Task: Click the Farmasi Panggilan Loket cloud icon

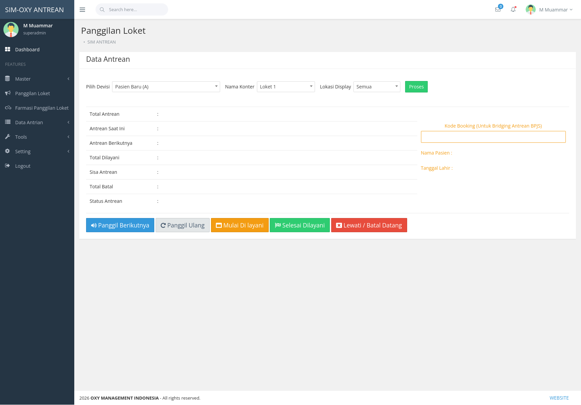Action: pos(8,108)
